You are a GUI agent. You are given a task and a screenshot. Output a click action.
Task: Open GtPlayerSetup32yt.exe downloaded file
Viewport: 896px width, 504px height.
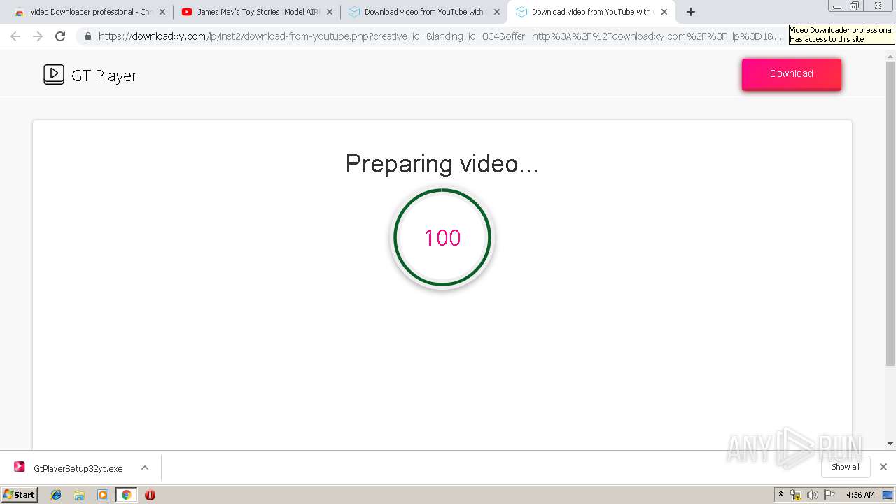point(78,468)
